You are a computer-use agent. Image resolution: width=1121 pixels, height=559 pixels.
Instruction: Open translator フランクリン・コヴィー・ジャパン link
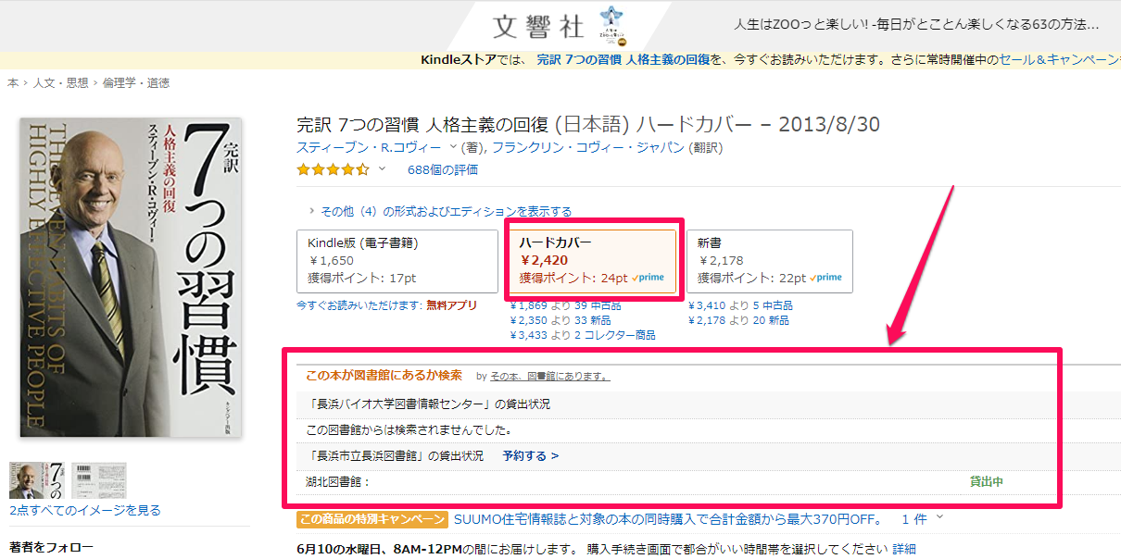coord(588,147)
